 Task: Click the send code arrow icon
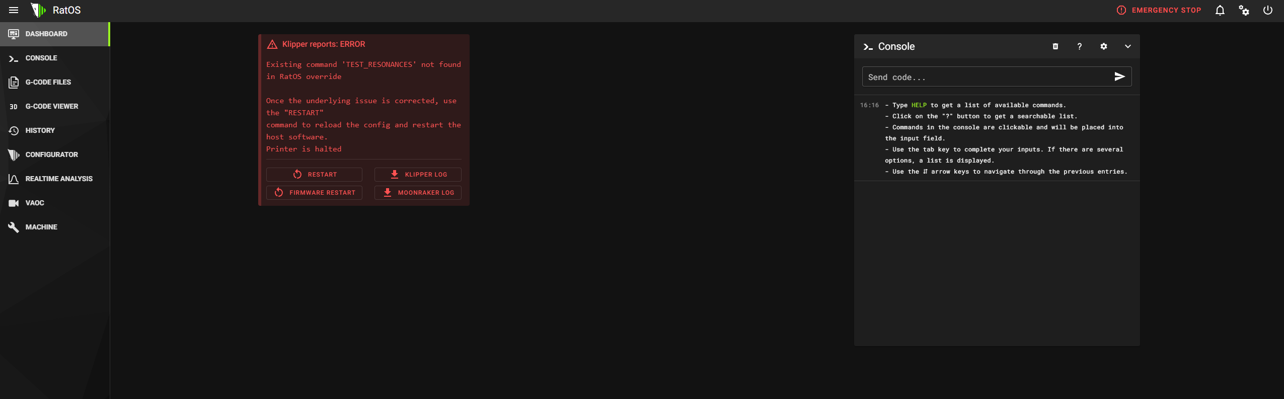1120,76
